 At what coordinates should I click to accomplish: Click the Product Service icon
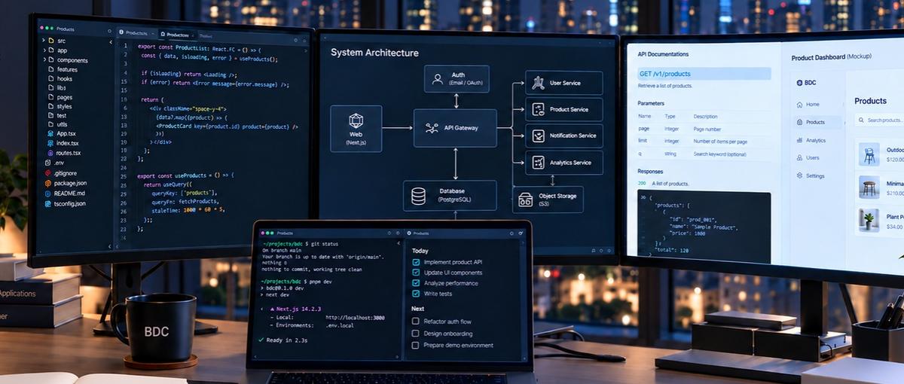[x=539, y=109]
